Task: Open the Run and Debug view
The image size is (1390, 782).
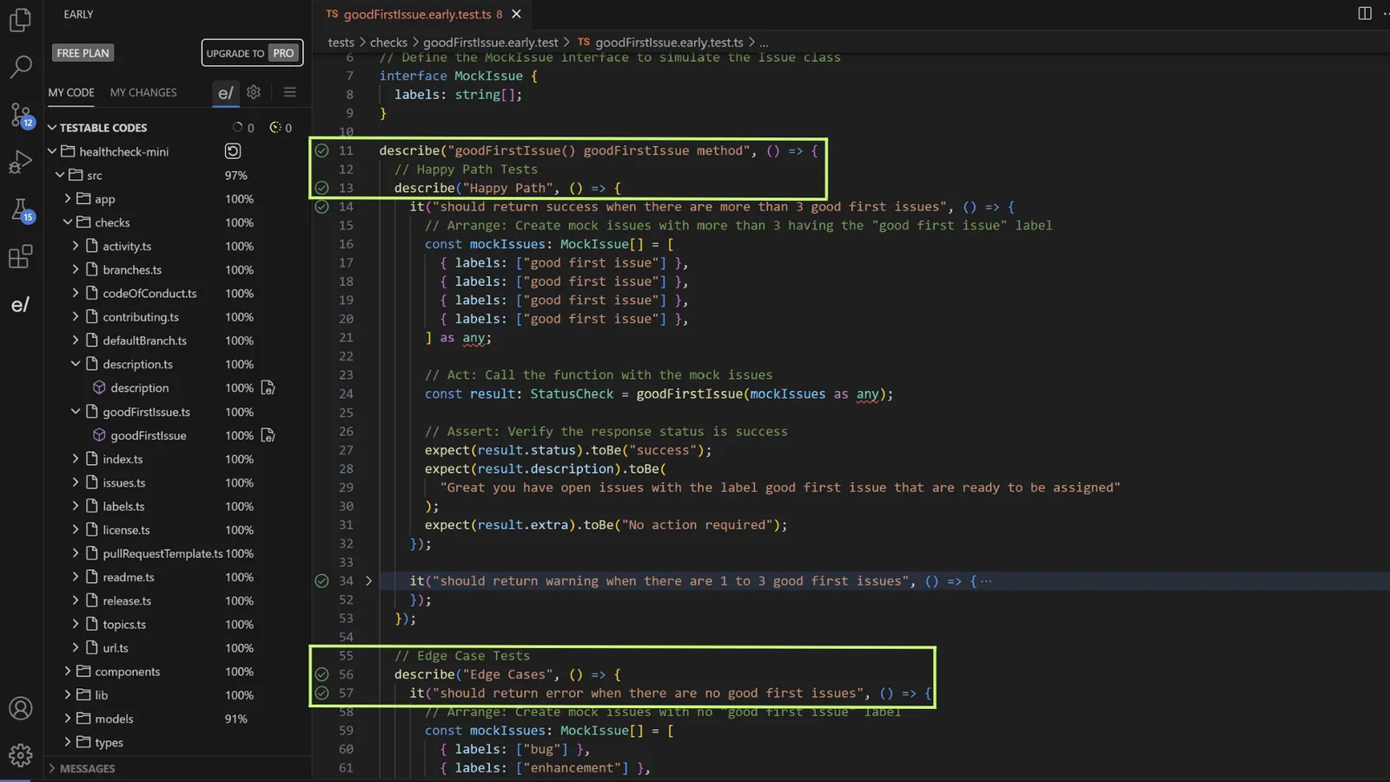Action: (x=20, y=162)
